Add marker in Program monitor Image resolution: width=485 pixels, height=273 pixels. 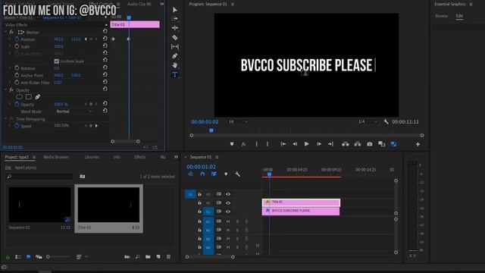point(232,144)
